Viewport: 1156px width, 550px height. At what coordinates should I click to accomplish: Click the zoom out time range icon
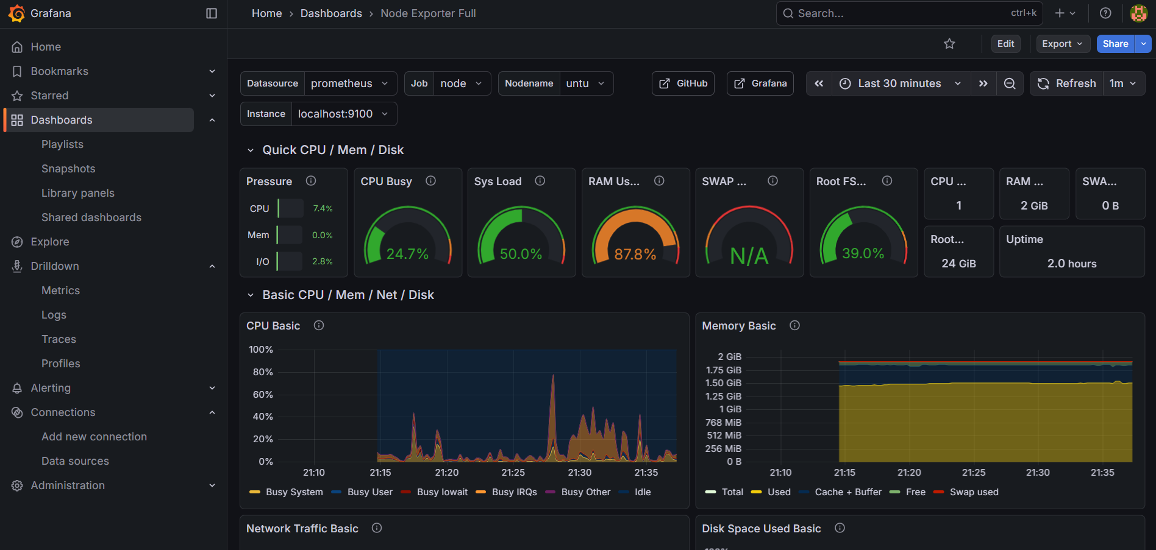(x=1010, y=83)
